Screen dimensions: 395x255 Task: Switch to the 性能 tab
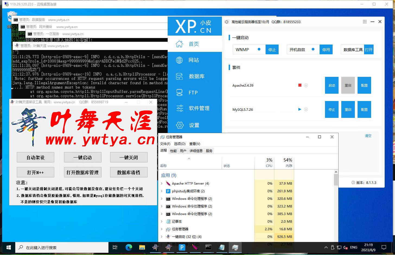(x=173, y=151)
